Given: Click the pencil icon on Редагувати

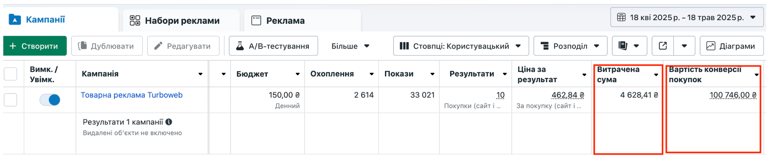Looking at the screenshot, I should [x=158, y=46].
